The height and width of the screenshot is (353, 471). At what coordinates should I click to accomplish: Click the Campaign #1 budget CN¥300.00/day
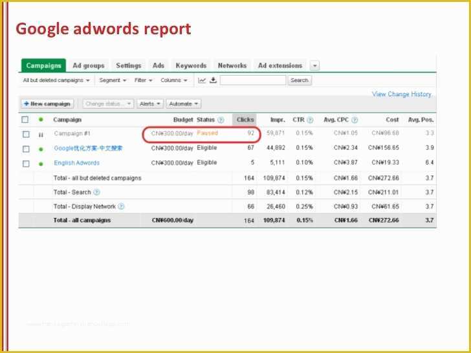pyautogui.click(x=172, y=133)
